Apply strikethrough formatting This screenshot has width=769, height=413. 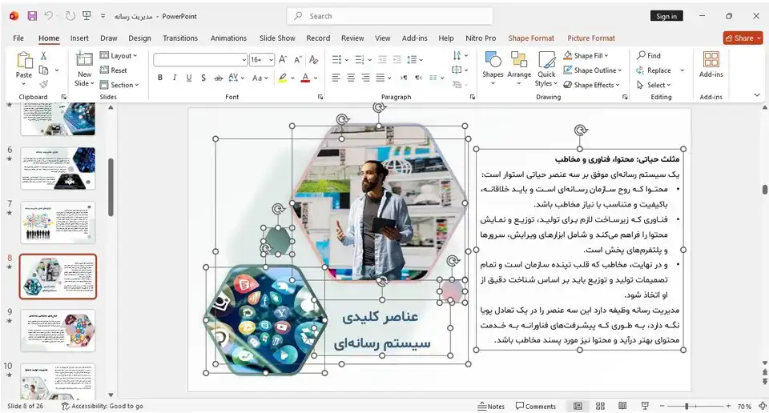[x=219, y=78]
